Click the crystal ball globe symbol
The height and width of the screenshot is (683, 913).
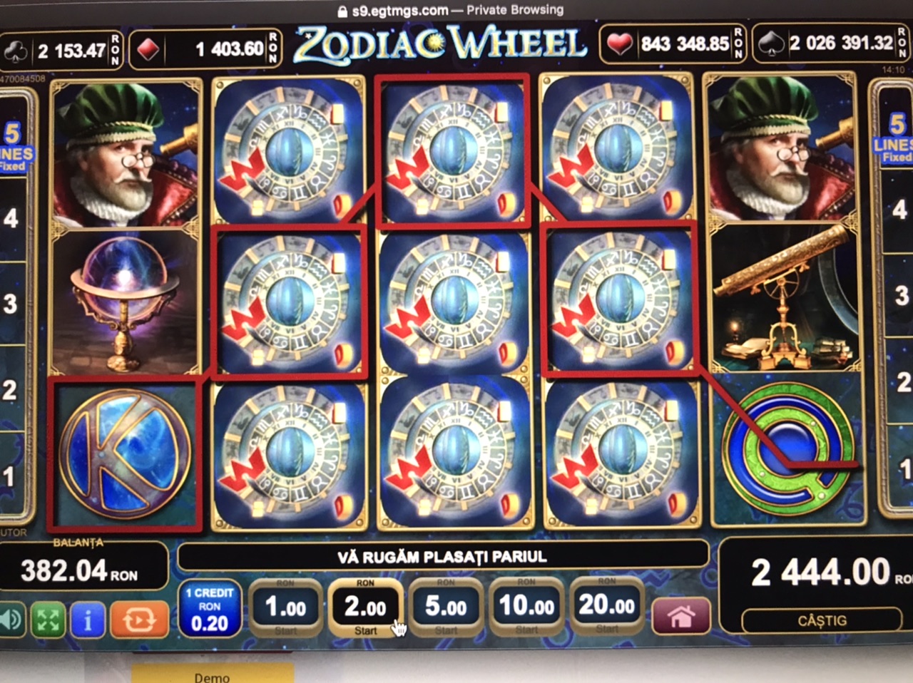click(126, 302)
